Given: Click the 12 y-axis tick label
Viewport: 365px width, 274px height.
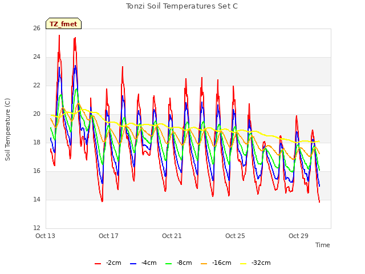Looking at the screenshot, I should pos(36,228).
